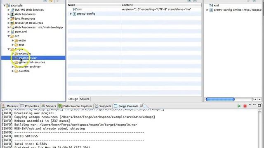Image resolution: width=264 pixels, height=148 pixels.
Task: Click the main folder icon
Action: [x=16, y=40]
